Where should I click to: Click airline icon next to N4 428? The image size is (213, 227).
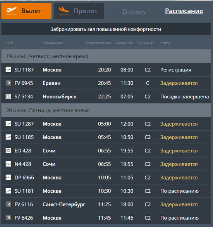(9, 164)
